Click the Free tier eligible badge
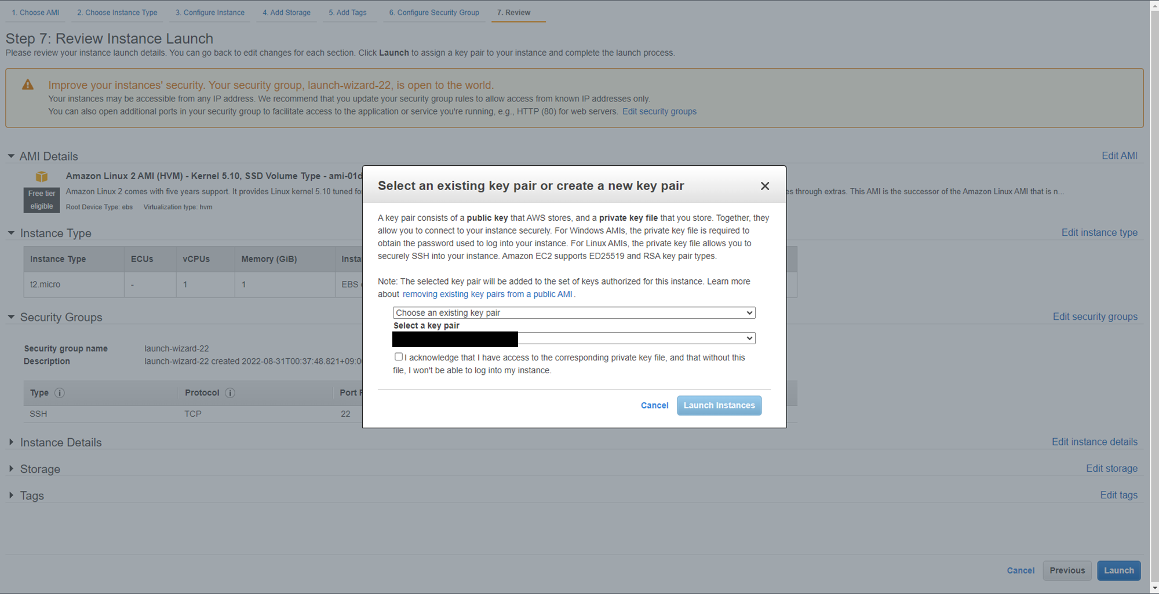 42,200
